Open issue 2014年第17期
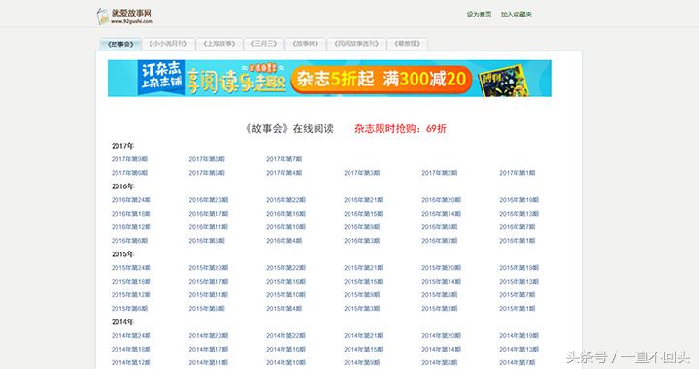Image resolution: width=699 pixels, height=369 pixels. pos(208,350)
